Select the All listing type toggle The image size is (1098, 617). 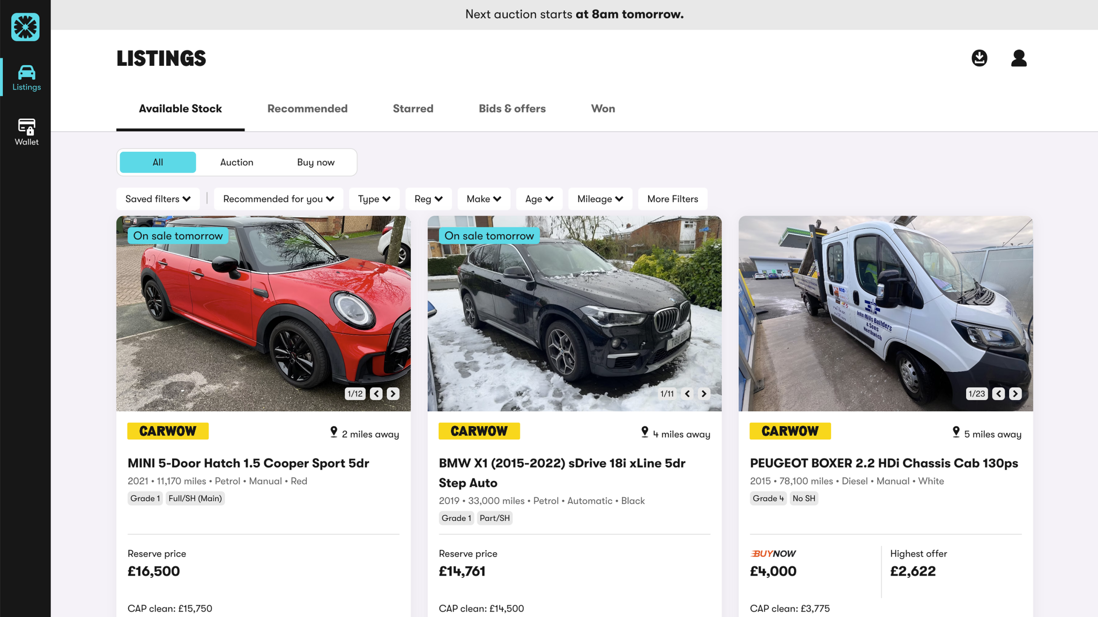point(158,162)
